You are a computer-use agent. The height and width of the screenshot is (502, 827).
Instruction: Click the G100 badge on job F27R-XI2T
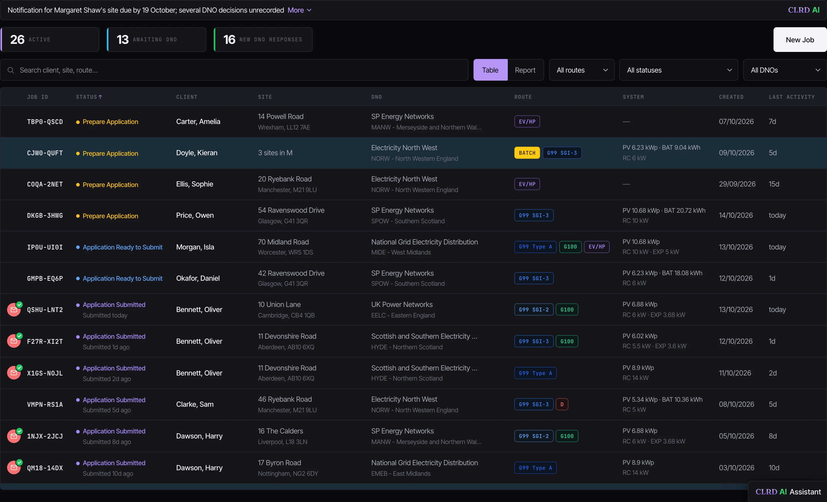567,341
